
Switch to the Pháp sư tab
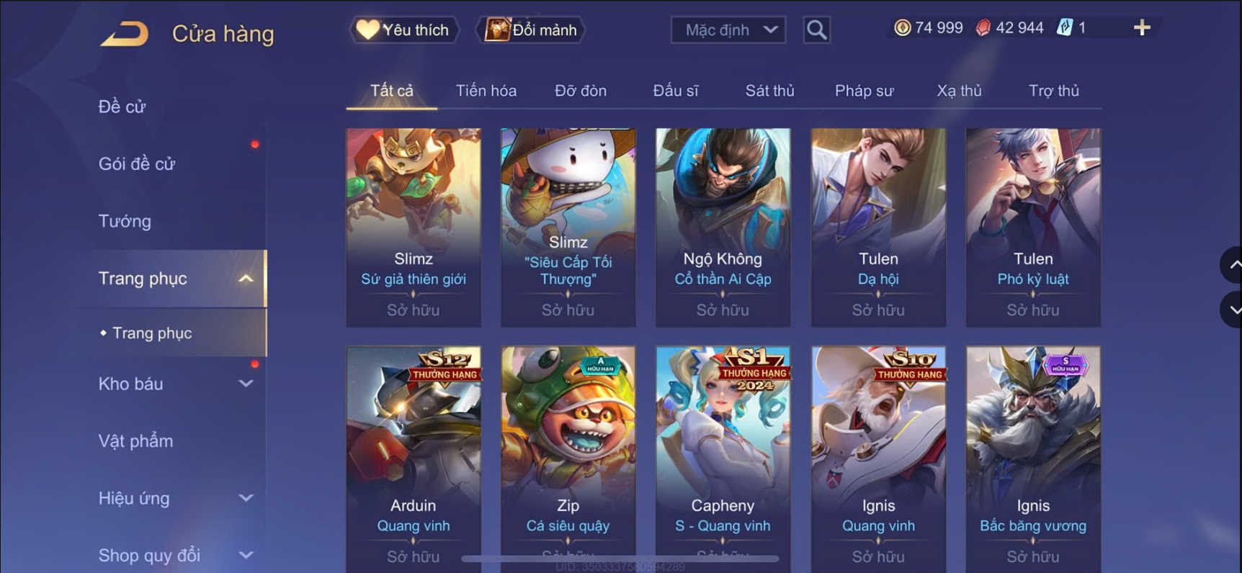(864, 91)
